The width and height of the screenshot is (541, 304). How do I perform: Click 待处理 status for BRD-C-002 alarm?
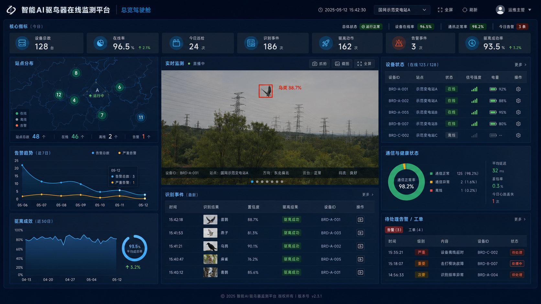click(x=517, y=253)
